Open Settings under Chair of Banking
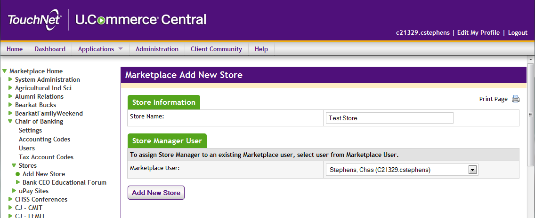This screenshot has height=218, width=535. point(30,131)
